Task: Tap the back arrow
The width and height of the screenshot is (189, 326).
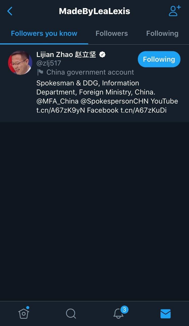Action: tap(10, 11)
